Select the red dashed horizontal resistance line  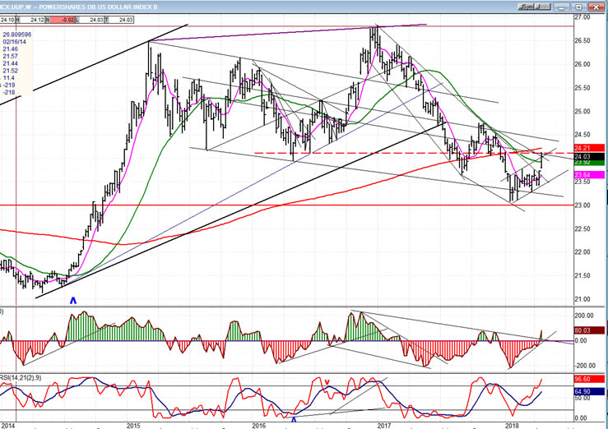click(x=329, y=153)
